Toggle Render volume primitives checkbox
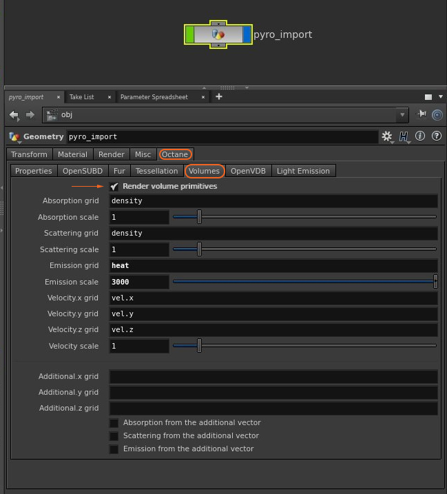The height and width of the screenshot is (494, 447). [x=114, y=187]
